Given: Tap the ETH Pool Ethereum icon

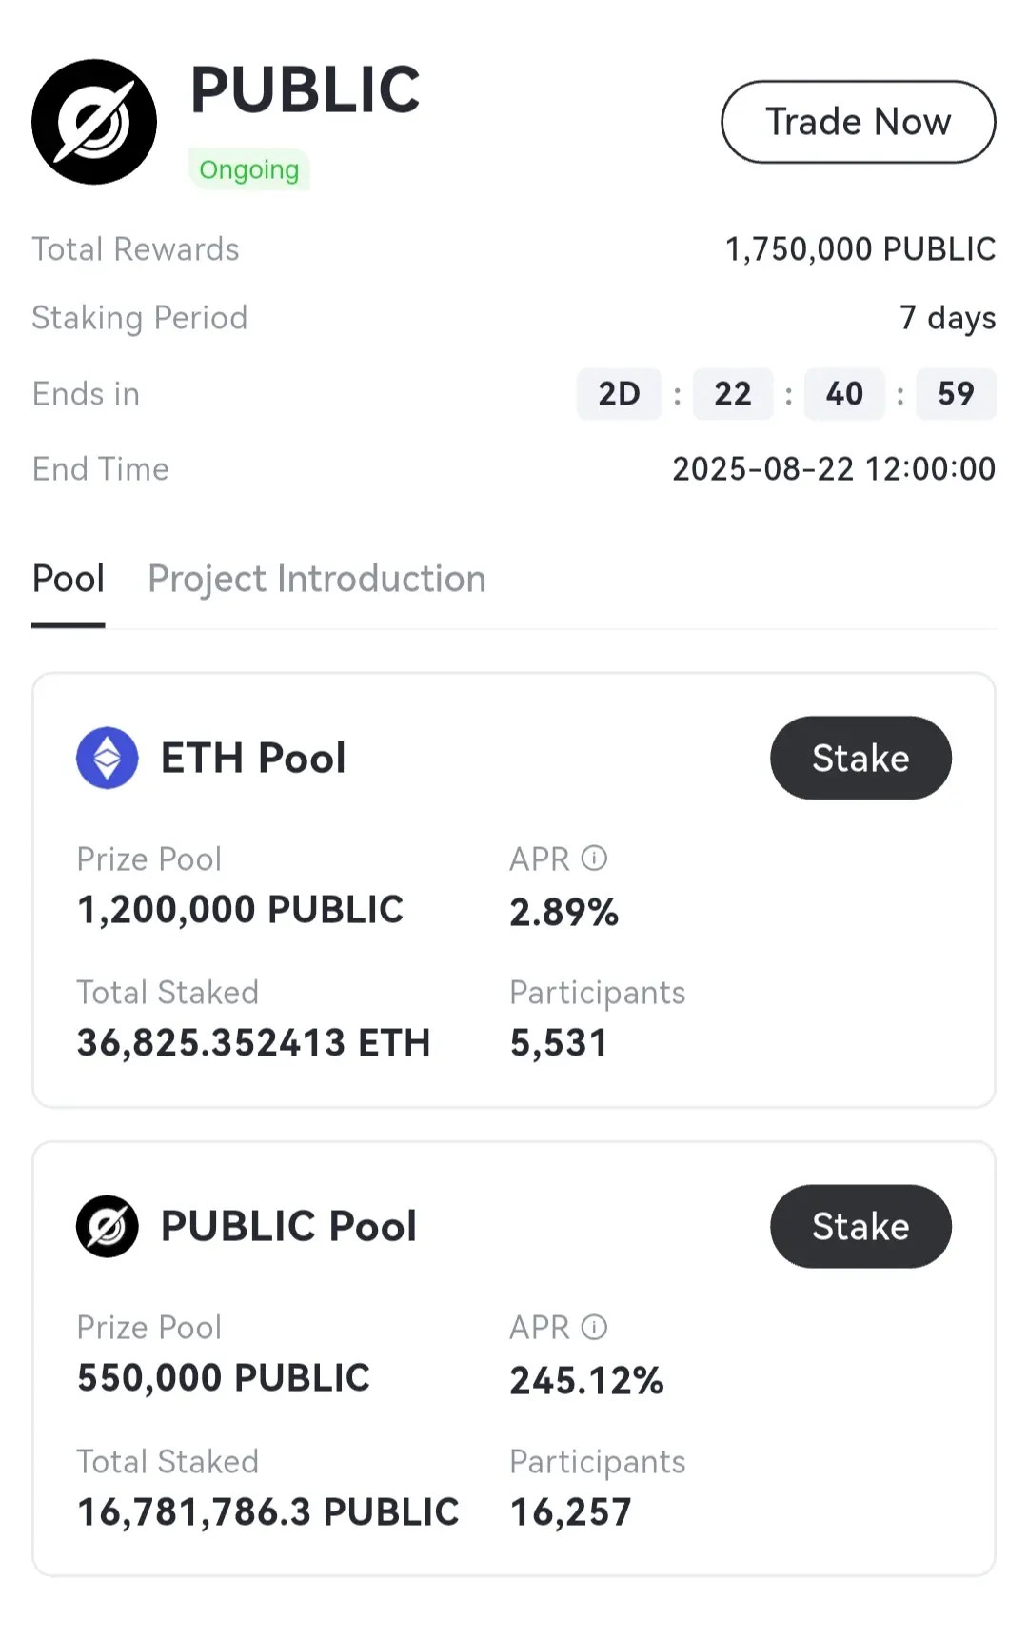Looking at the screenshot, I should [108, 758].
